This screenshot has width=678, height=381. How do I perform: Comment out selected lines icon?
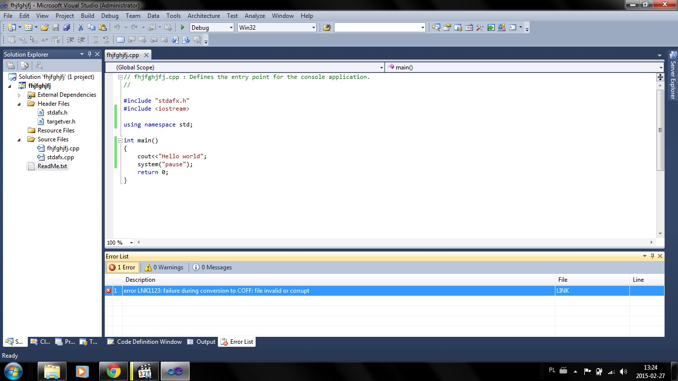[x=95, y=40]
